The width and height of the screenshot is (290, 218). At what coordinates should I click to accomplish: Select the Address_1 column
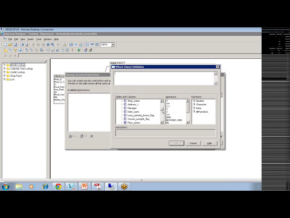[x=133, y=104]
